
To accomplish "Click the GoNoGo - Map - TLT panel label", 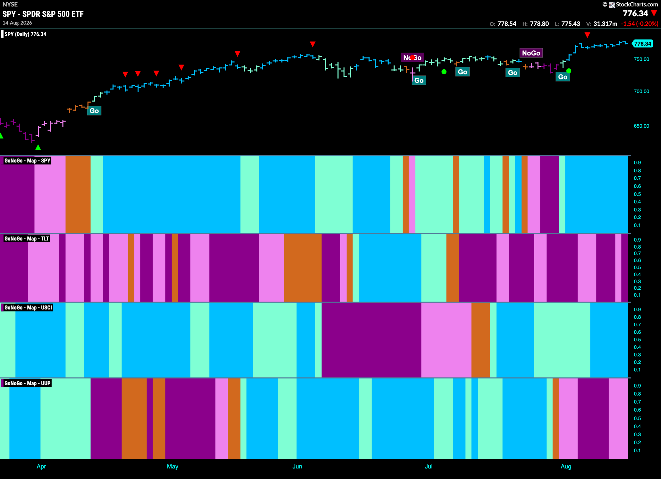I will [27, 239].
